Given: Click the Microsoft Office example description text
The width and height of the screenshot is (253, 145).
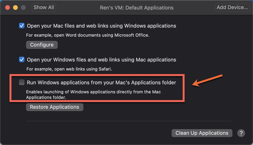Looking at the screenshot, I should click(x=88, y=35).
